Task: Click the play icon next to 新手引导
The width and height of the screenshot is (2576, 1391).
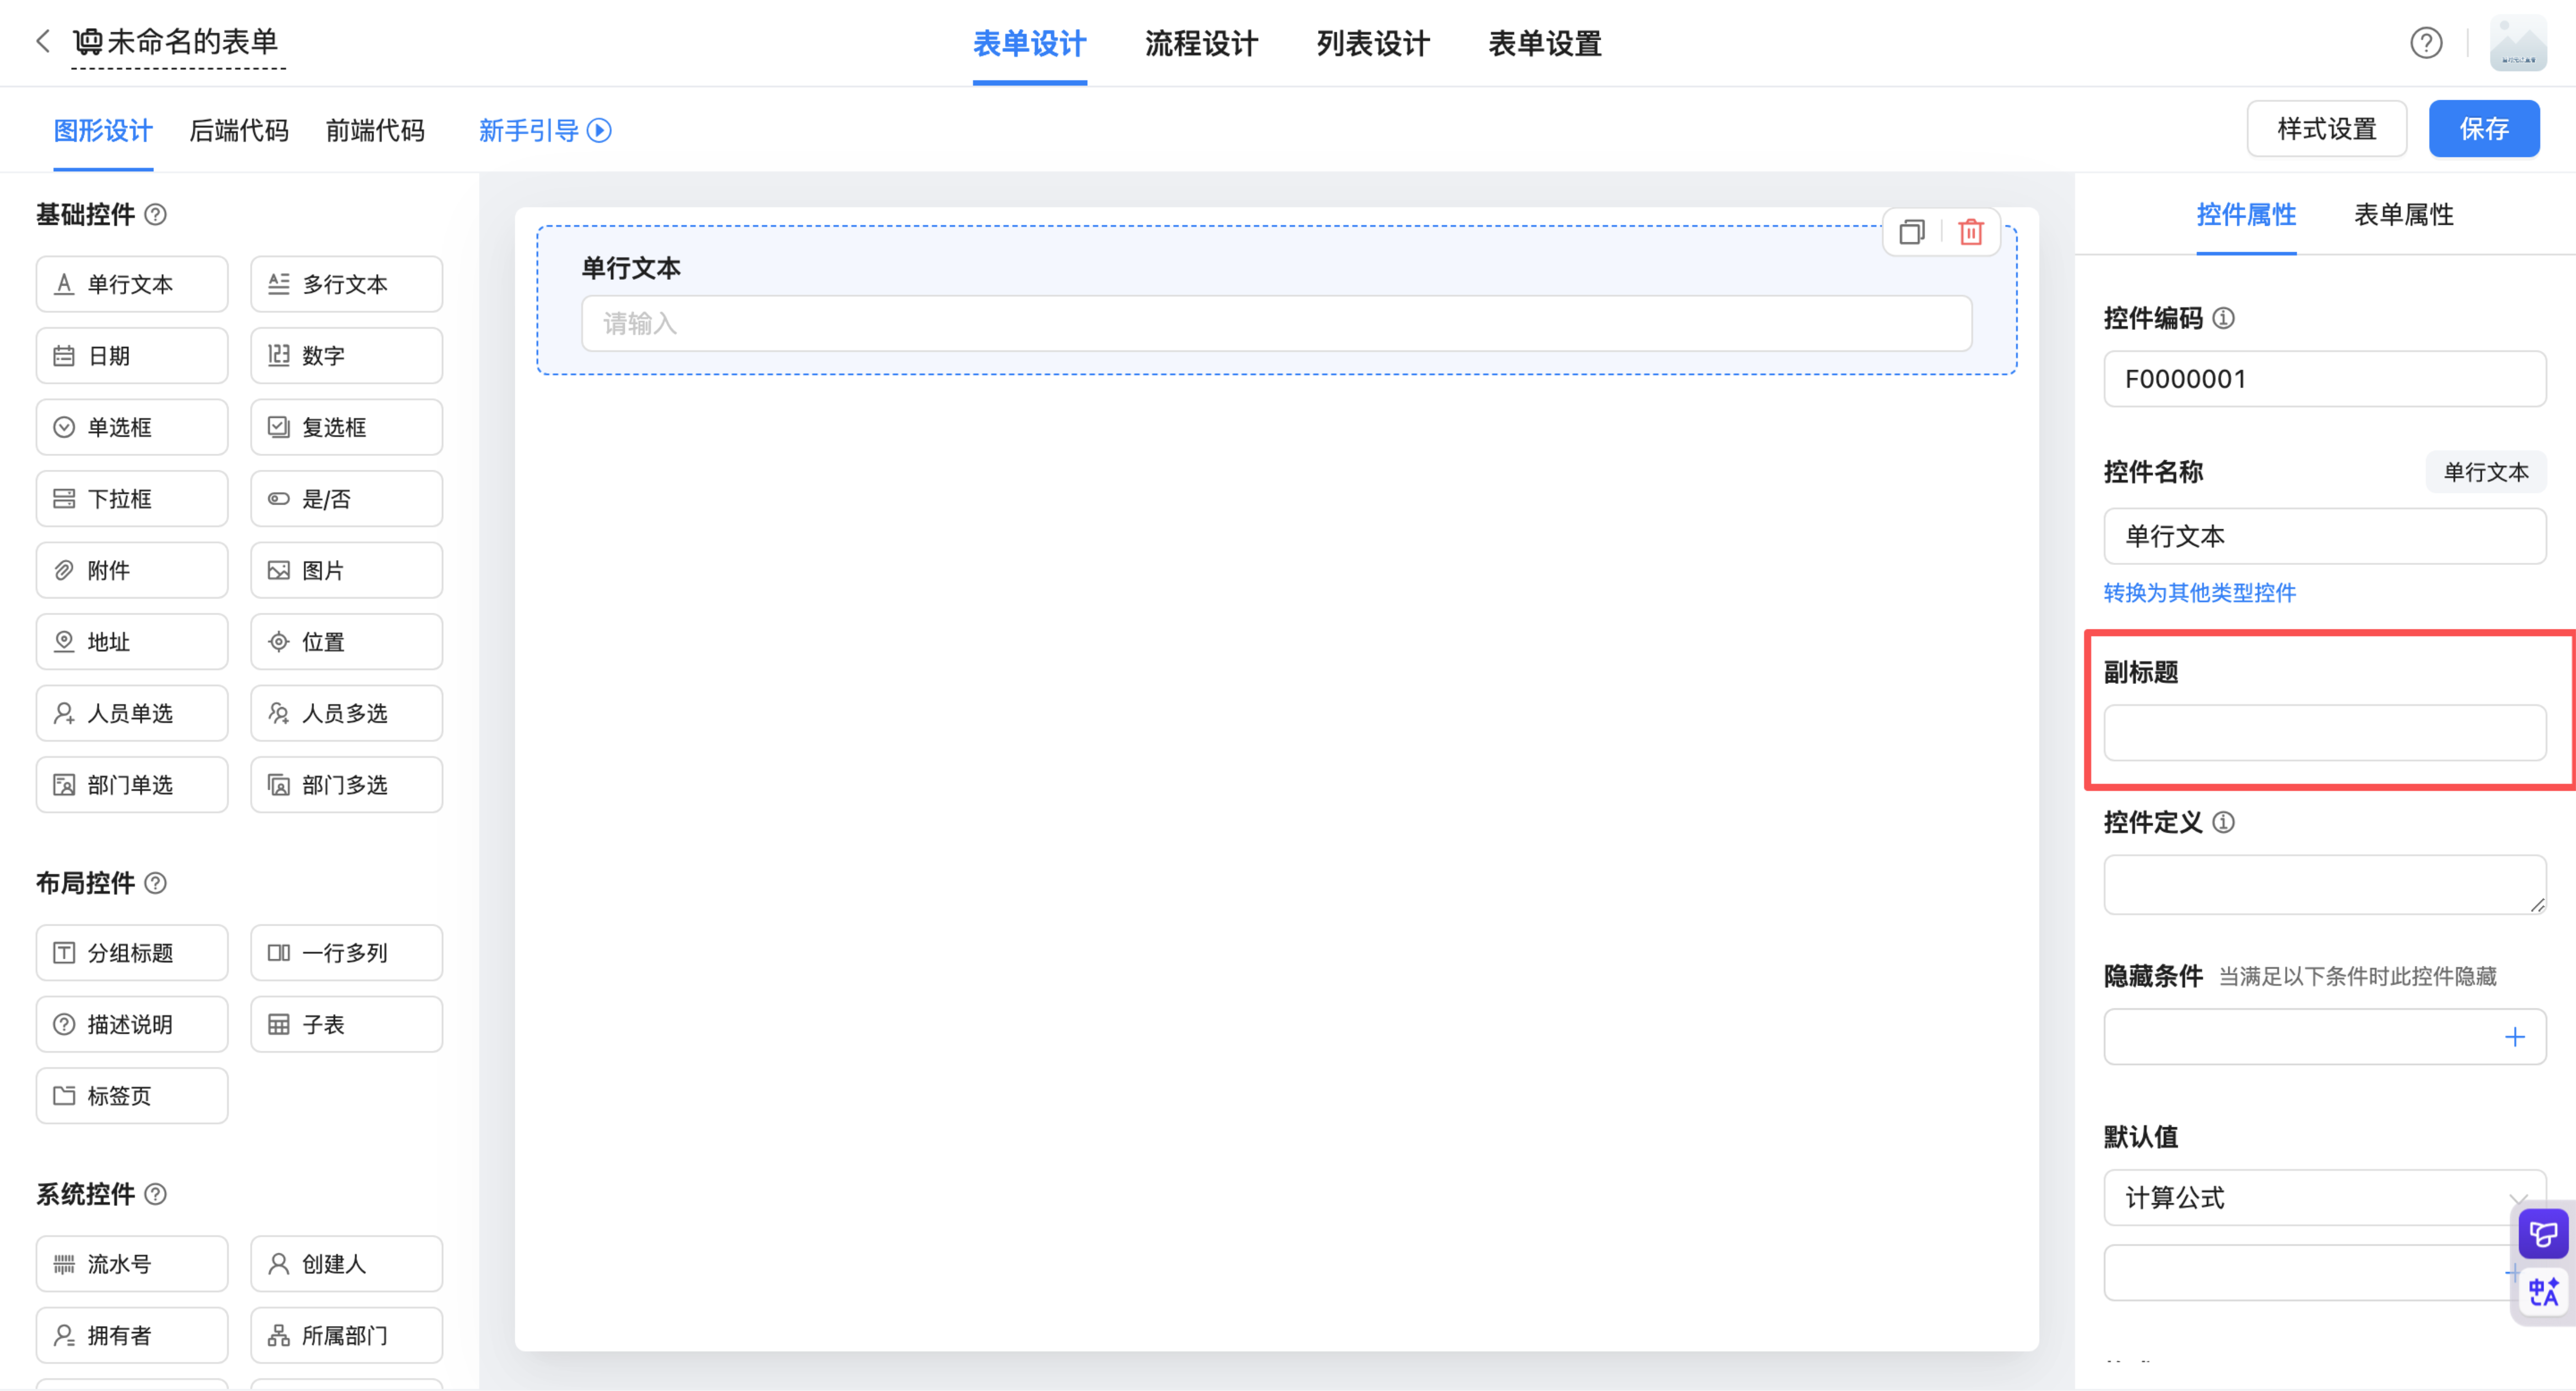Action: click(x=599, y=131)
